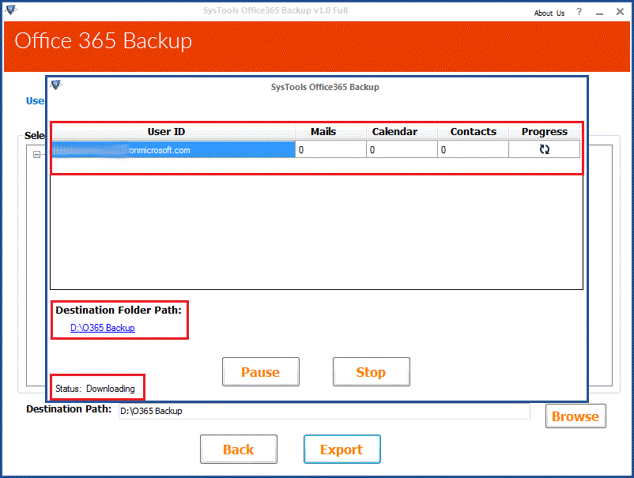The height and width of the screenshot is (478, 634).
Task: Select the onmicrosoft.com user row
Action: point(173,150)
